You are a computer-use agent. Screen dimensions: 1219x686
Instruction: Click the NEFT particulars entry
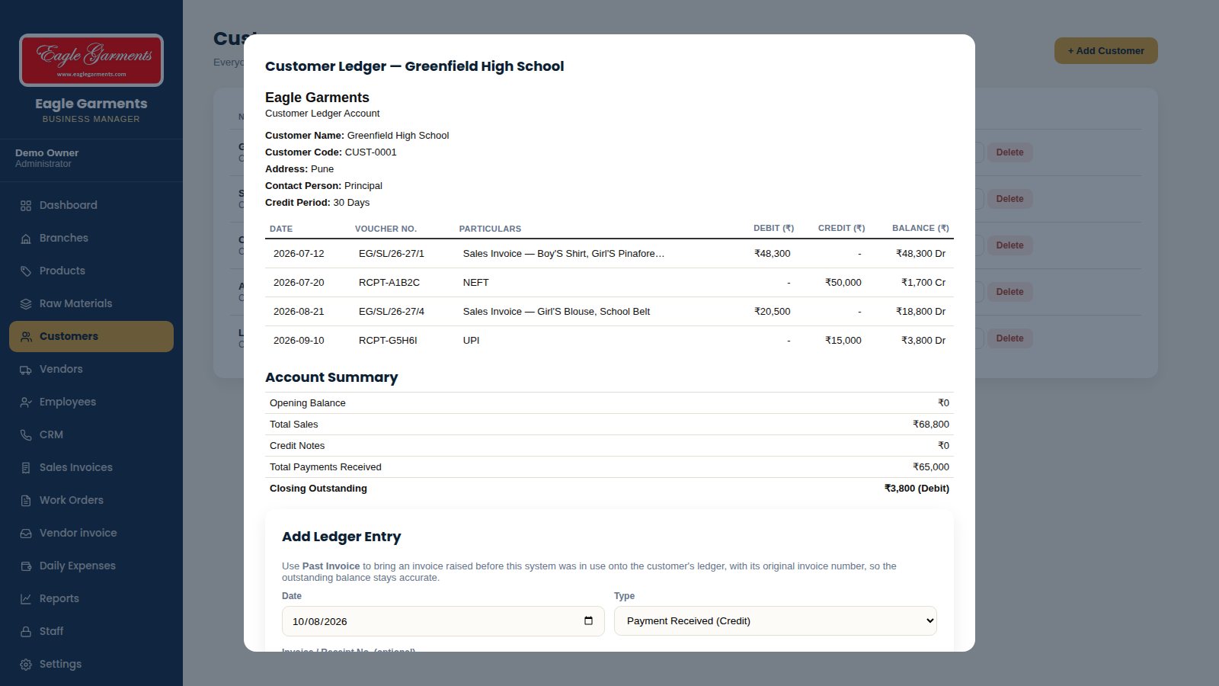coord(476,283)
